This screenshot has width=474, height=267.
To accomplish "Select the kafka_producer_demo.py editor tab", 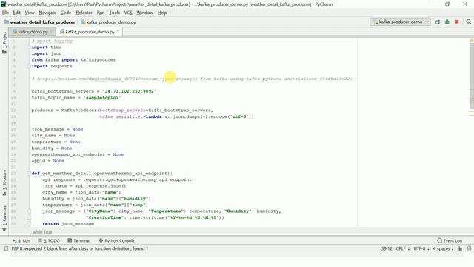I will pyautogui.click(x=90, y=31).
